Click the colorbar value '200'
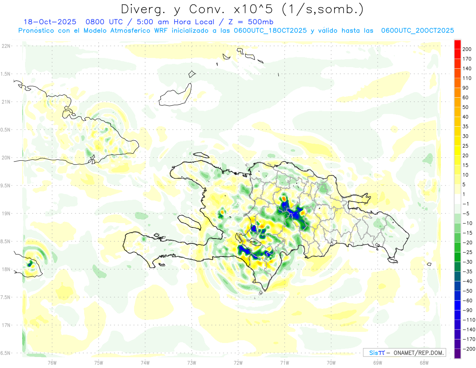 (467, 49)
